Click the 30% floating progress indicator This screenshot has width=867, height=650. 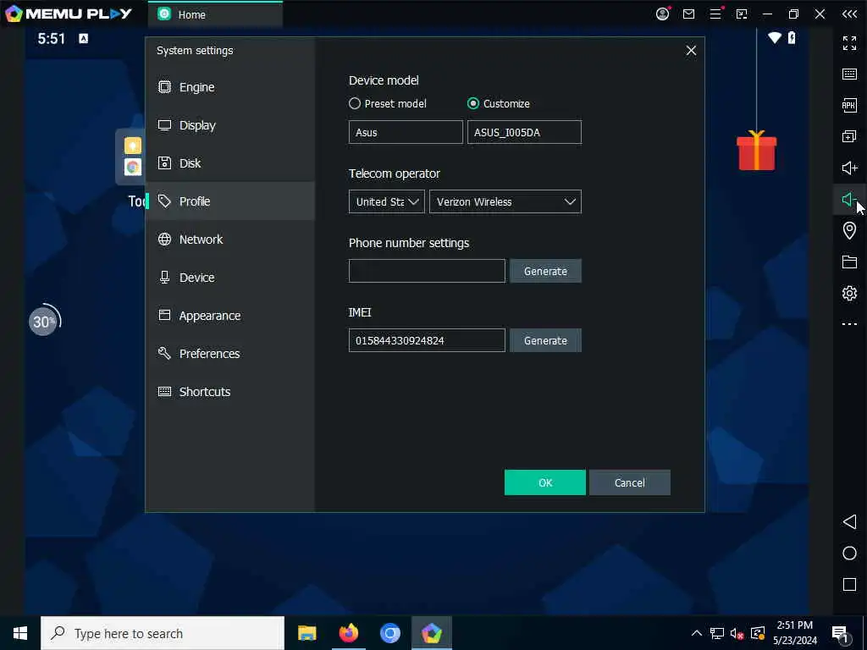click(x=44, y=321)
